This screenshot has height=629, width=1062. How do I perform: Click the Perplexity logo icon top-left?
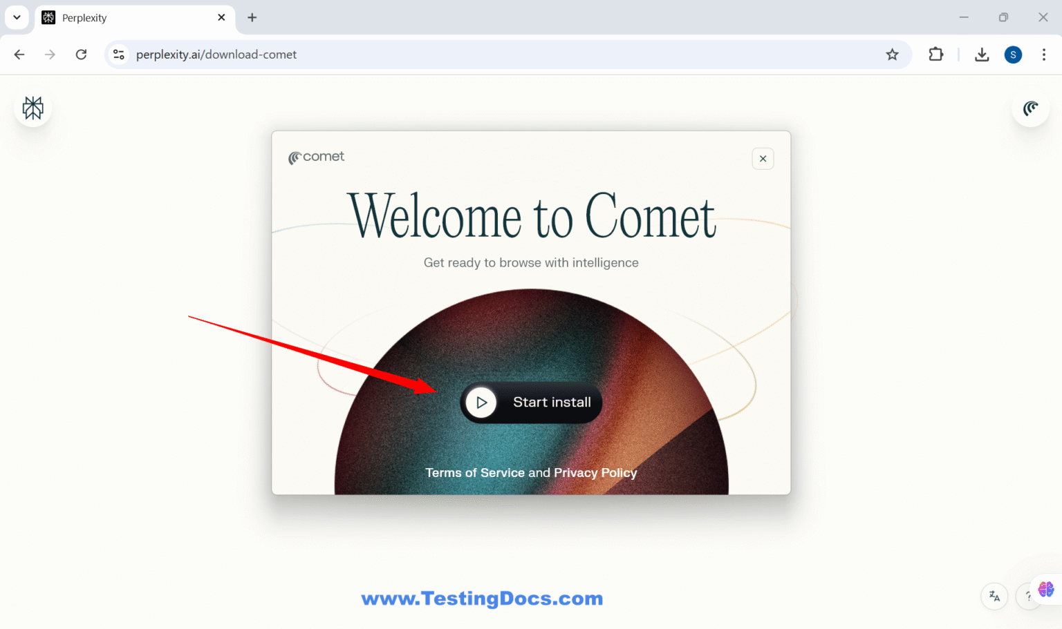coord(32,108)
